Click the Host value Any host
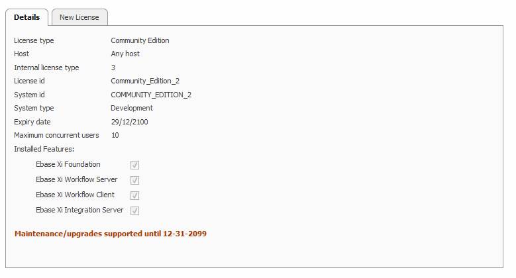Viewport: 516px width, 278px height. tap(125, 54)
